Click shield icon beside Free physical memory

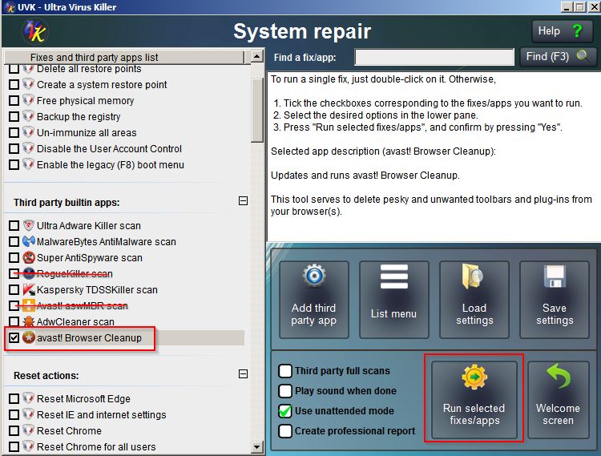(28, 100)
